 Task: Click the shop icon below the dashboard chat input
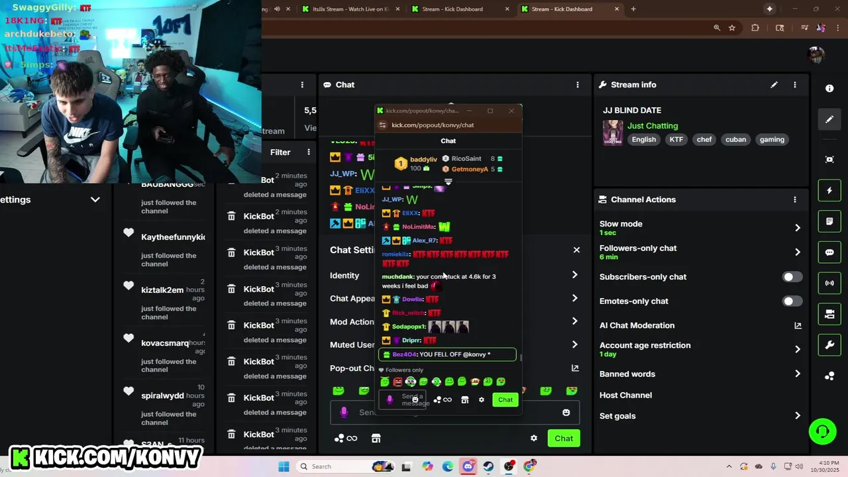coord(376,438)
